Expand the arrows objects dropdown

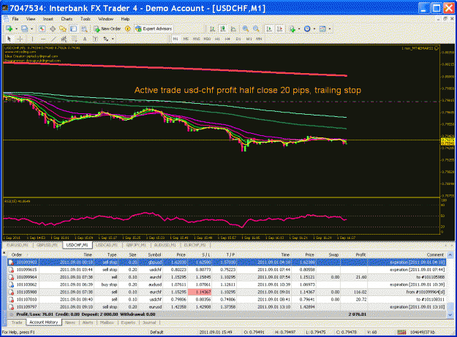point(113,39)
